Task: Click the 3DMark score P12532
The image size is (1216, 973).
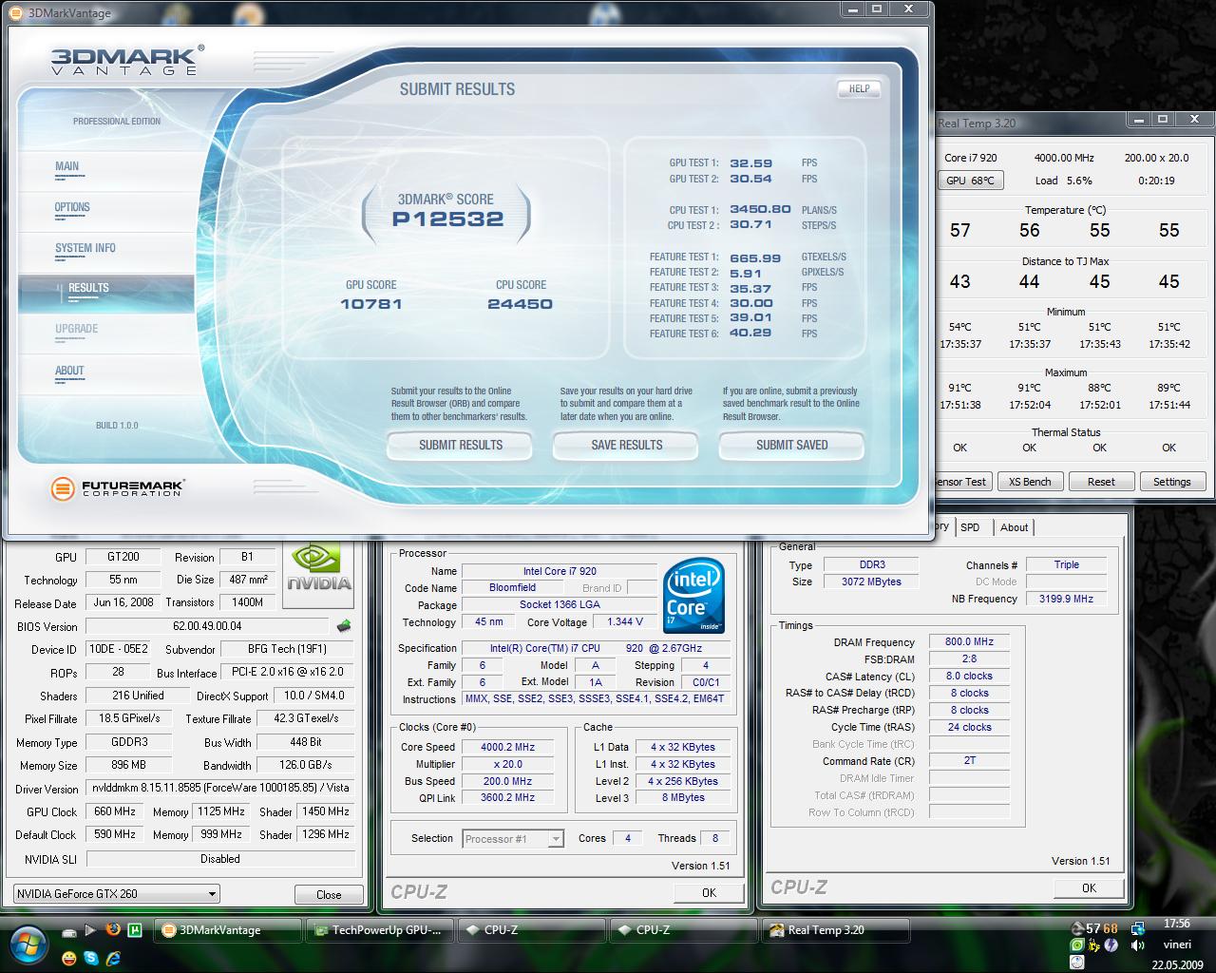Action: 447,219
